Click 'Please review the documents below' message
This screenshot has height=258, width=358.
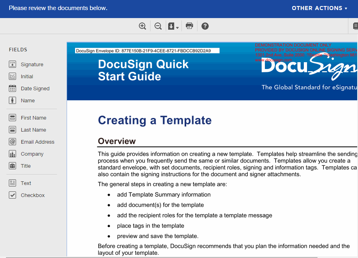(x=58, y=8)
